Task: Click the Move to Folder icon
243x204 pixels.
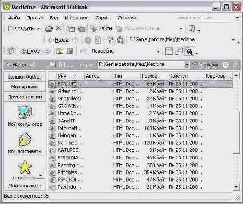Action: tap(71, 29)
